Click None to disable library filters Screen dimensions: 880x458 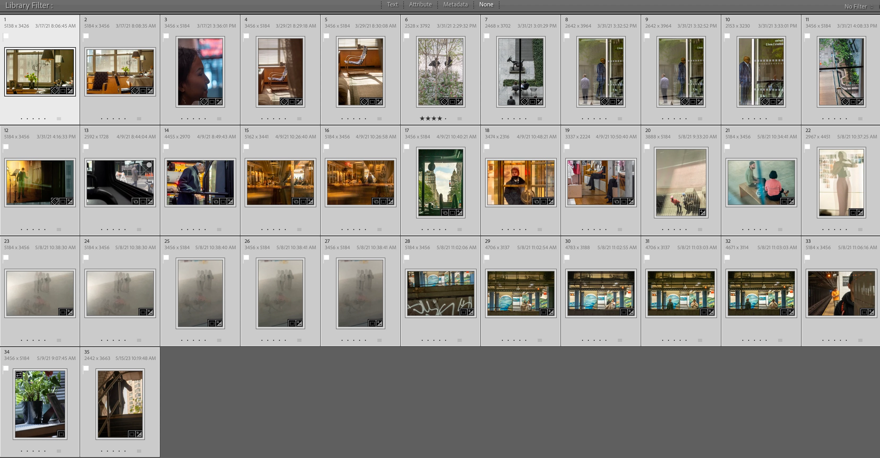486,5
